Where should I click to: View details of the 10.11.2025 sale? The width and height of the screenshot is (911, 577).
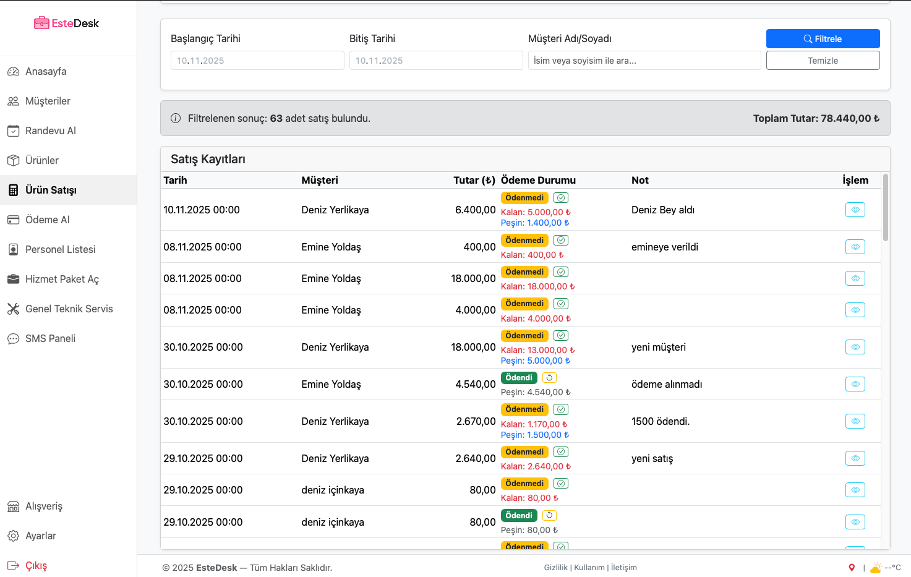point(855,210)
